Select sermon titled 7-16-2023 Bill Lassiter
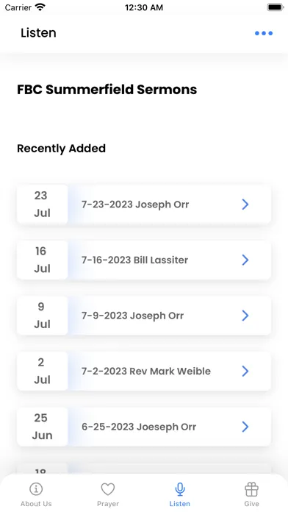Viewport: 288px width, 512px height. pyautogui.click(x=134, y=260)
